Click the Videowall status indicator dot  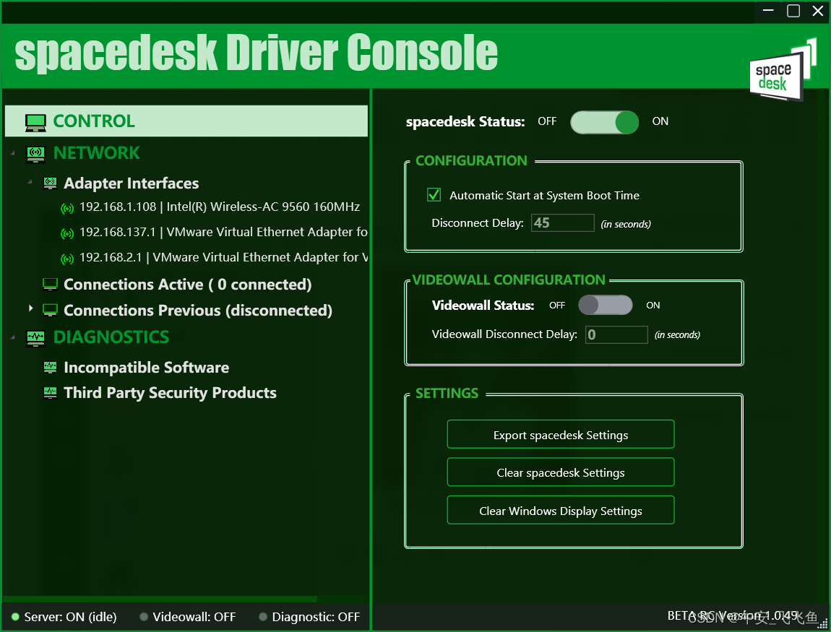tap(144, 617)
